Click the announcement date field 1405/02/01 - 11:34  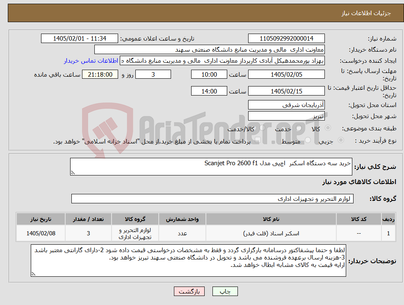point(79,39)
